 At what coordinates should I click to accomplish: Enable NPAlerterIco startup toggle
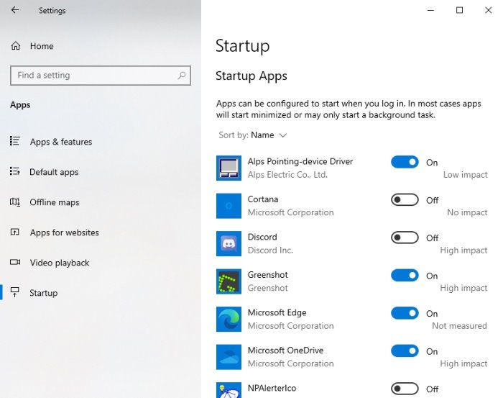tap(405, 389)
